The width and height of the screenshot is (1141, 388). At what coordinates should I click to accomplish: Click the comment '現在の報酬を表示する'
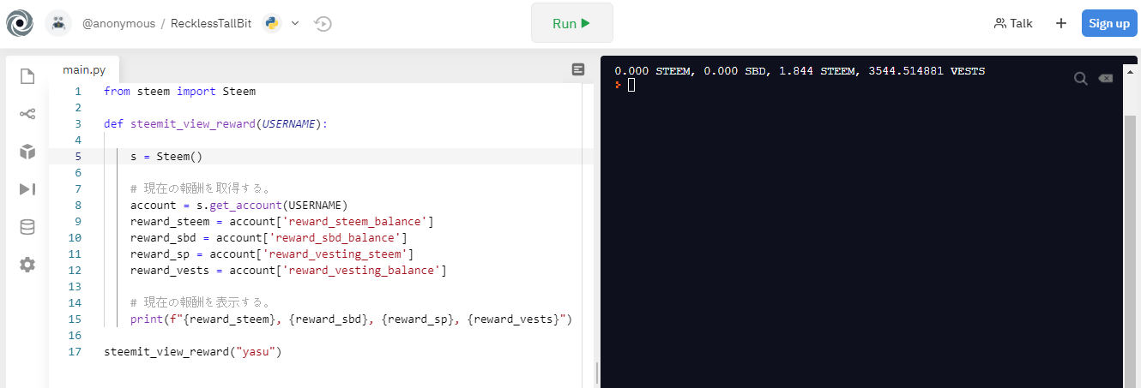pyautogui.click(x=201, y=303)
